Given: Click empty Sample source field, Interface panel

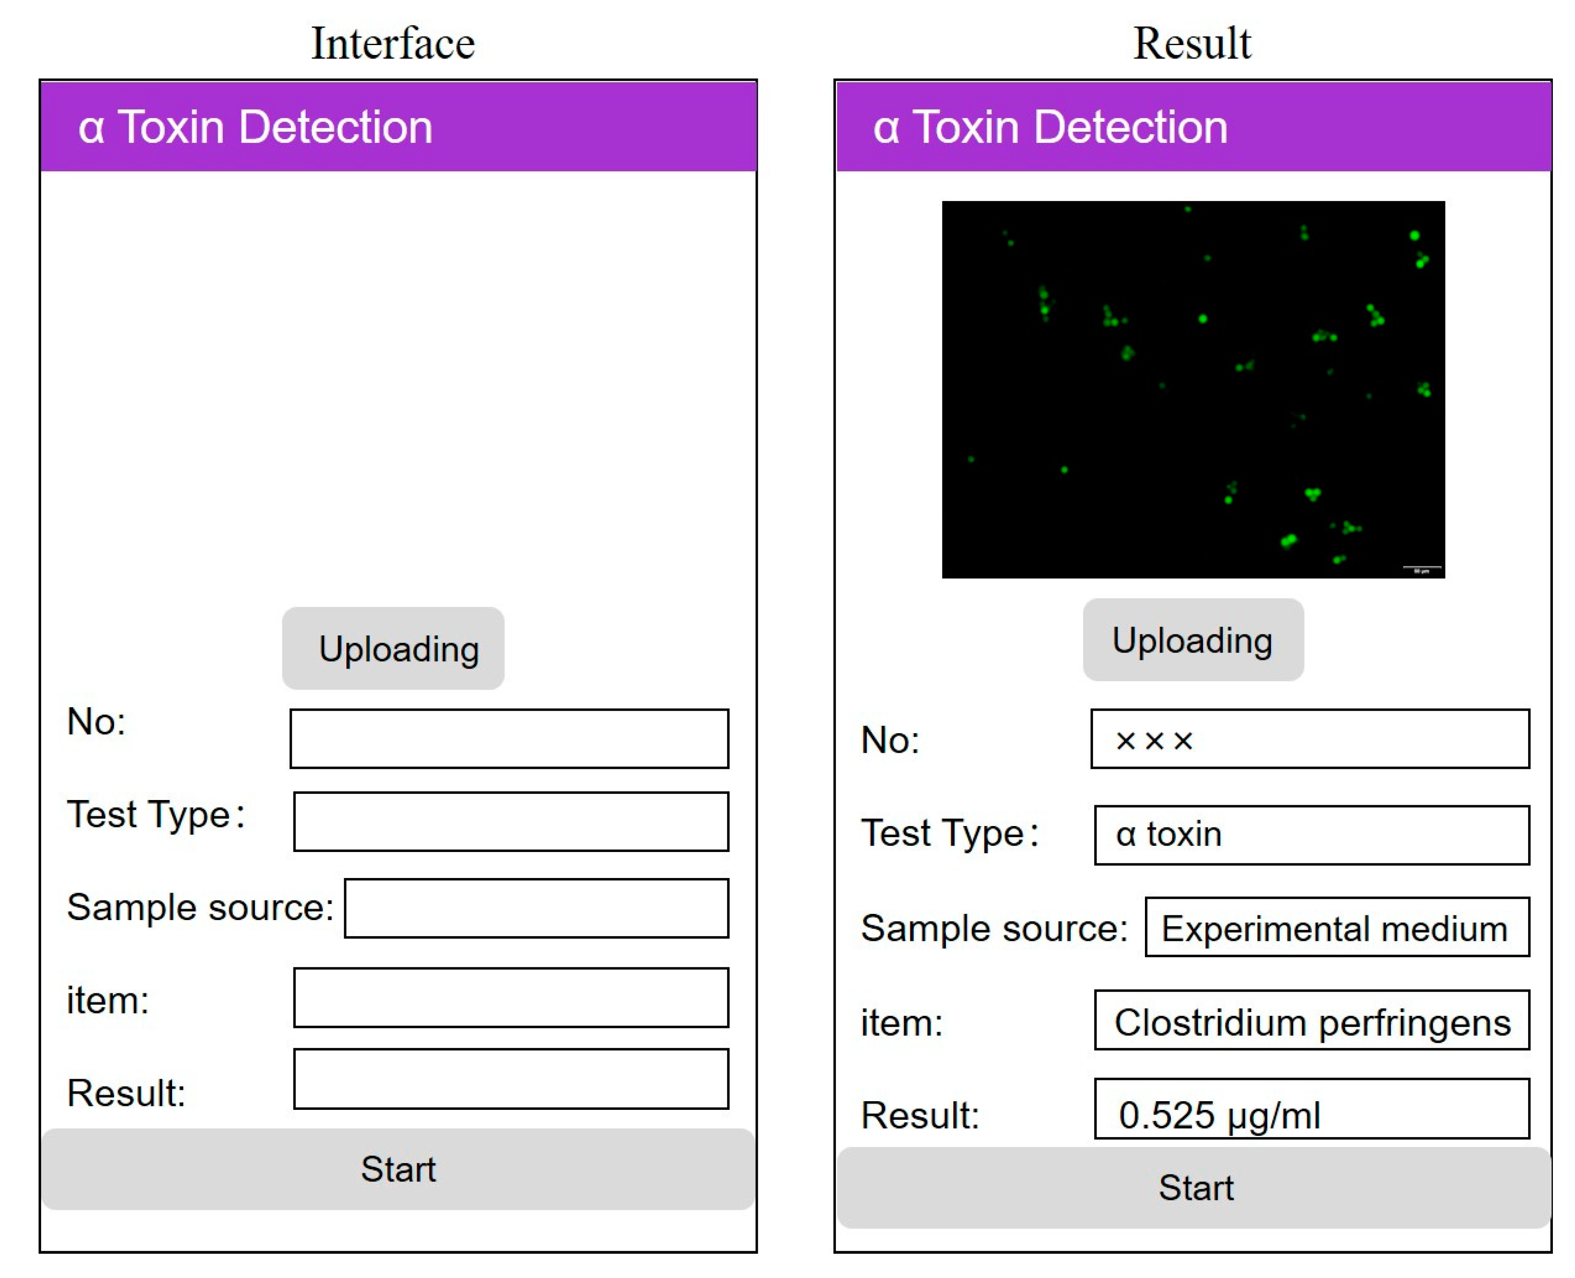Looking at the screenshot, I should pyautogui.click(x=536, y=908).
